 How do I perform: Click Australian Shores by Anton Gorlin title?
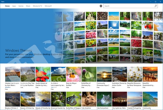coord(119,84)
